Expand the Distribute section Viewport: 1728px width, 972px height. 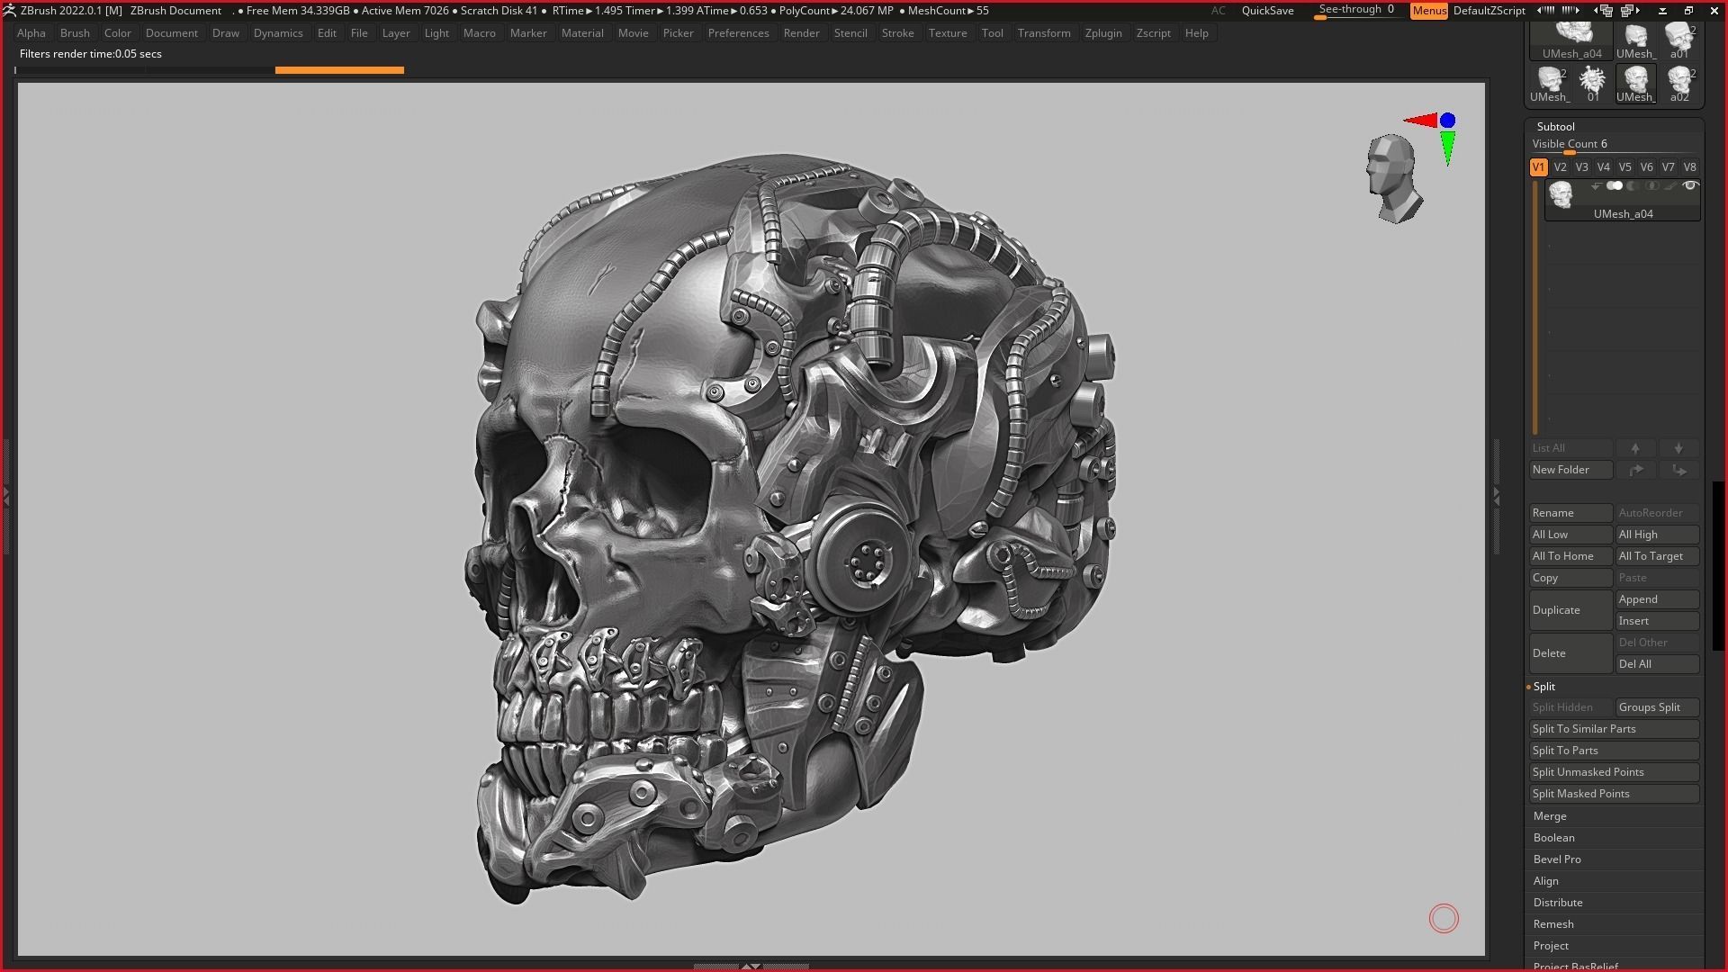click(x=1557, y=903)
